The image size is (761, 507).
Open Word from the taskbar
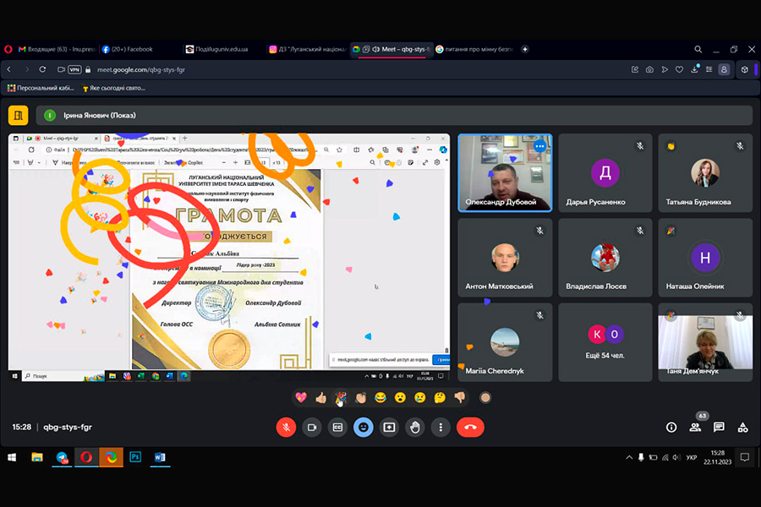click(x=160, y=457)
